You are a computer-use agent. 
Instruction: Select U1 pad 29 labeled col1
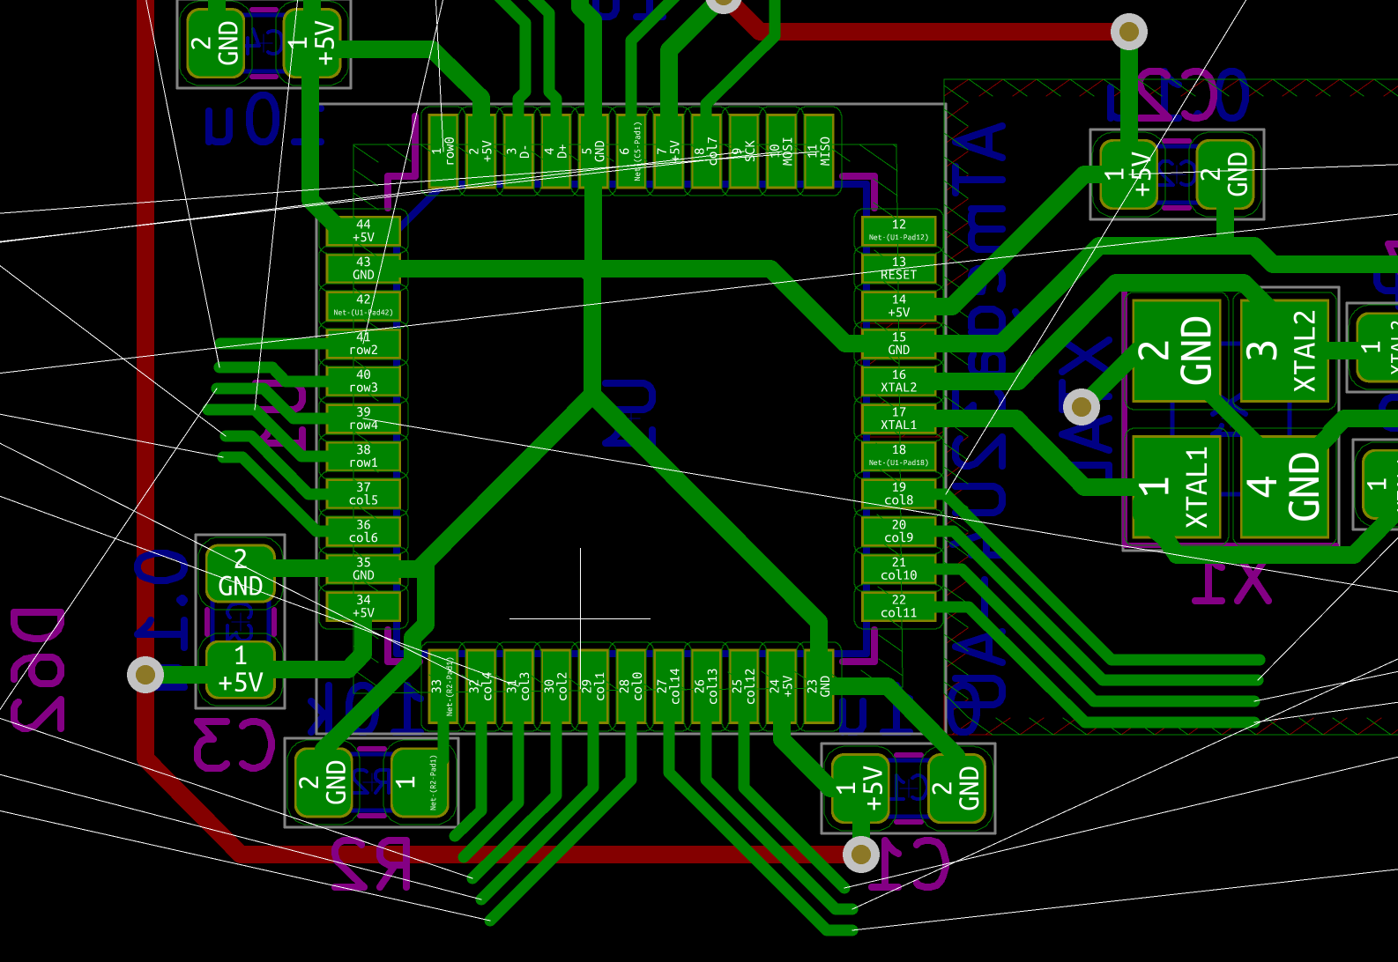tap(593, 686)
